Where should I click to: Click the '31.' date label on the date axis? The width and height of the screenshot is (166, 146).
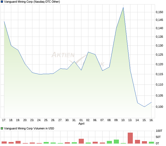pyautogui.click(x=74, y=120)
